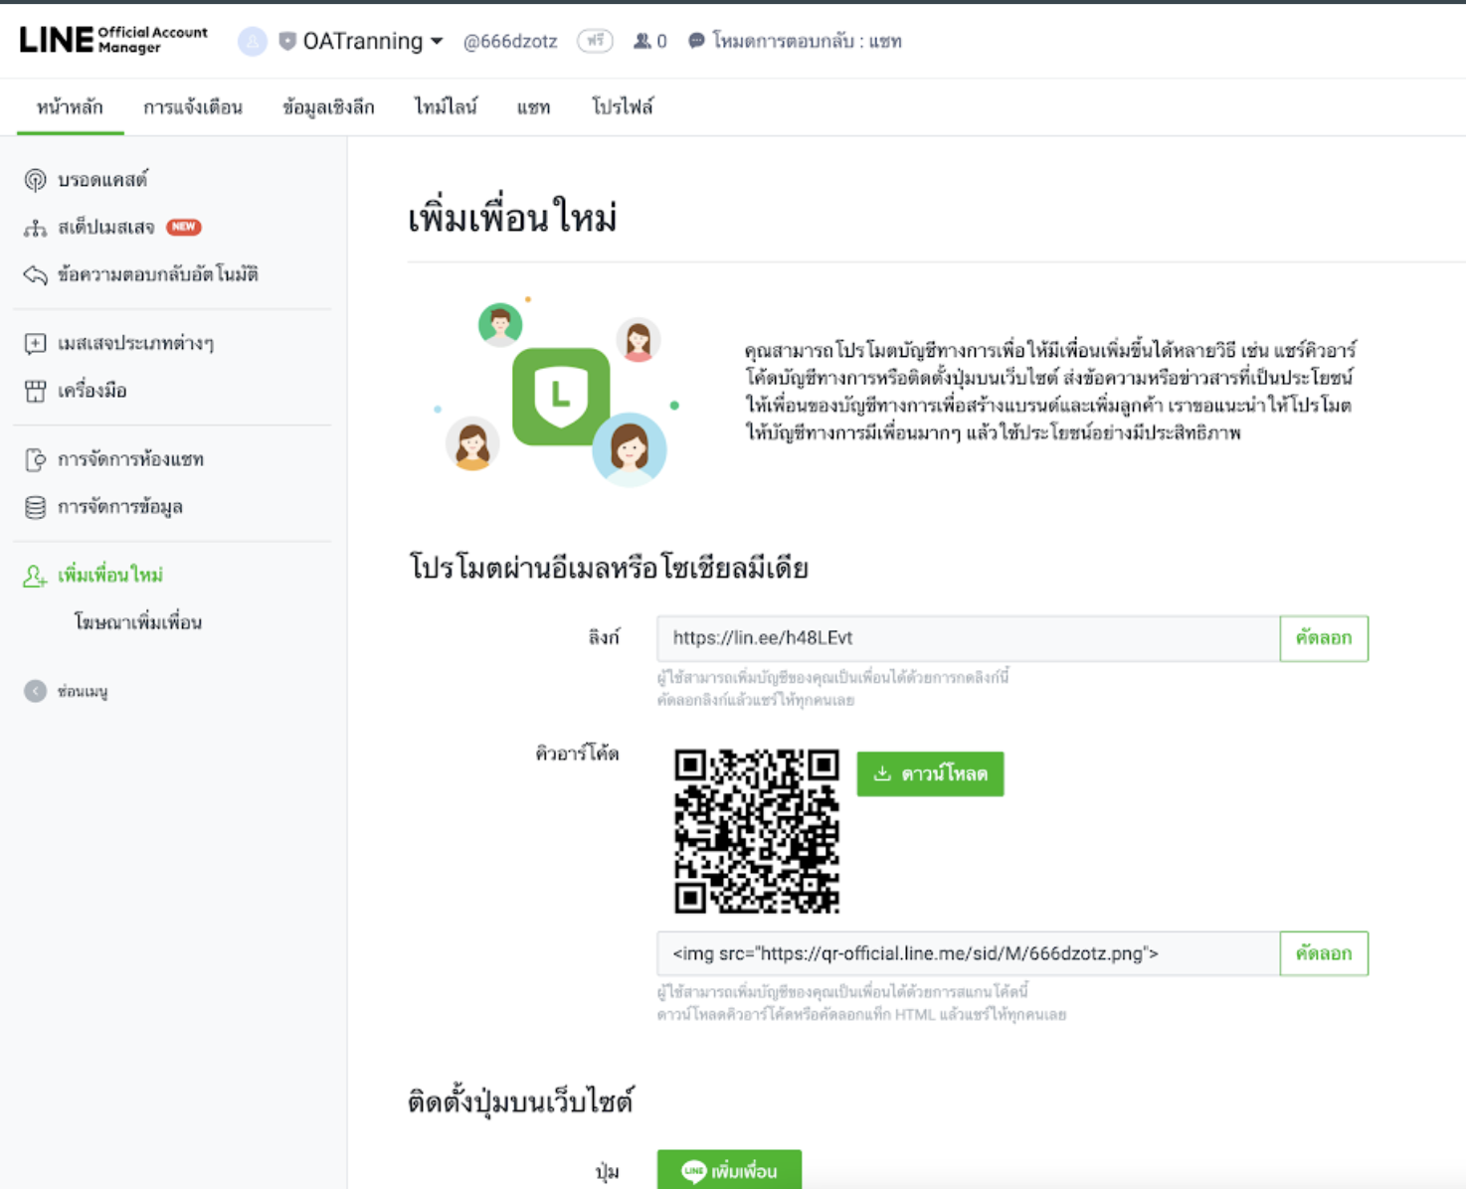
Task: Click the shield badge before OATranning
Action: (287, 41)
